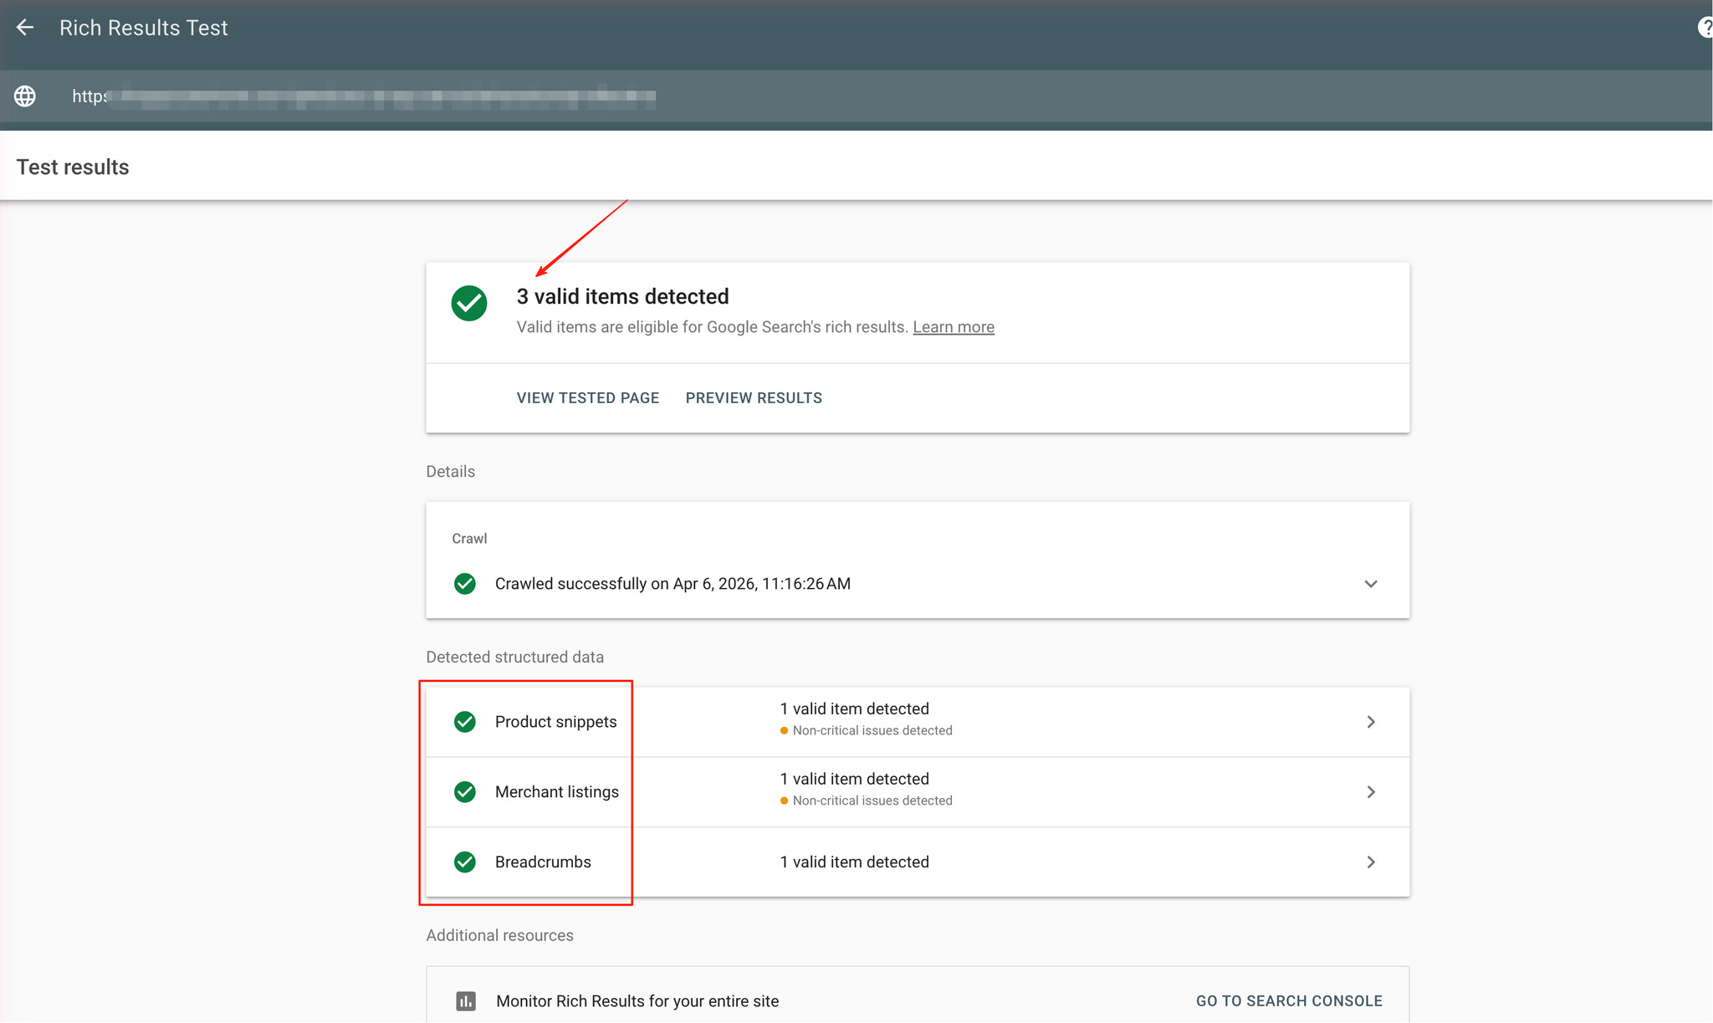Click the large green checkmark icon
The height and width of the screenshot is (1023, 1713).
[469, 303]
